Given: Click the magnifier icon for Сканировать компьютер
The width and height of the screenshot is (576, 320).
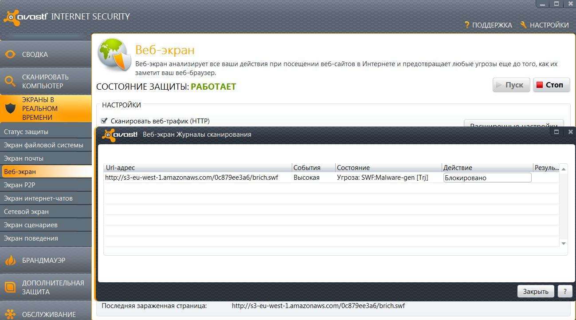Looking at the screenshot, I should click(11, 81).
